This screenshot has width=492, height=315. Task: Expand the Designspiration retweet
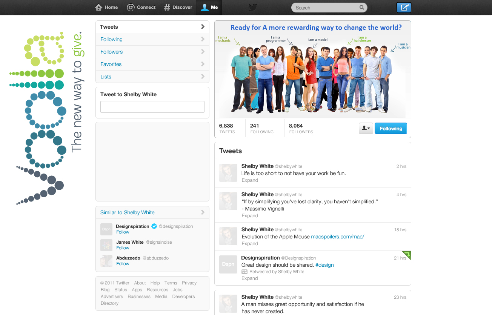[x=250, y=278]
